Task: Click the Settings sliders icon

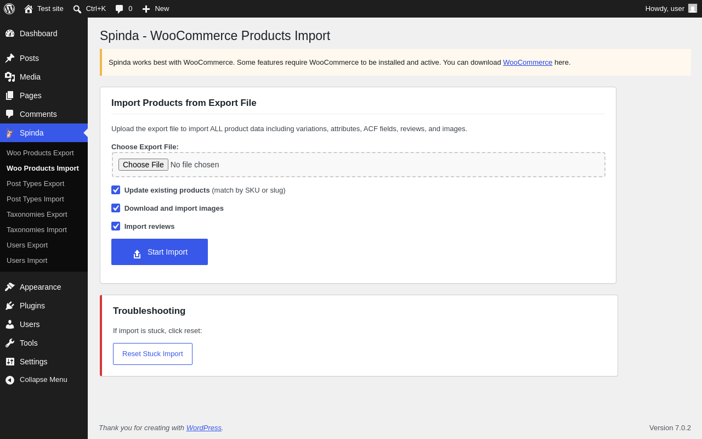Action: coord(10,362)
